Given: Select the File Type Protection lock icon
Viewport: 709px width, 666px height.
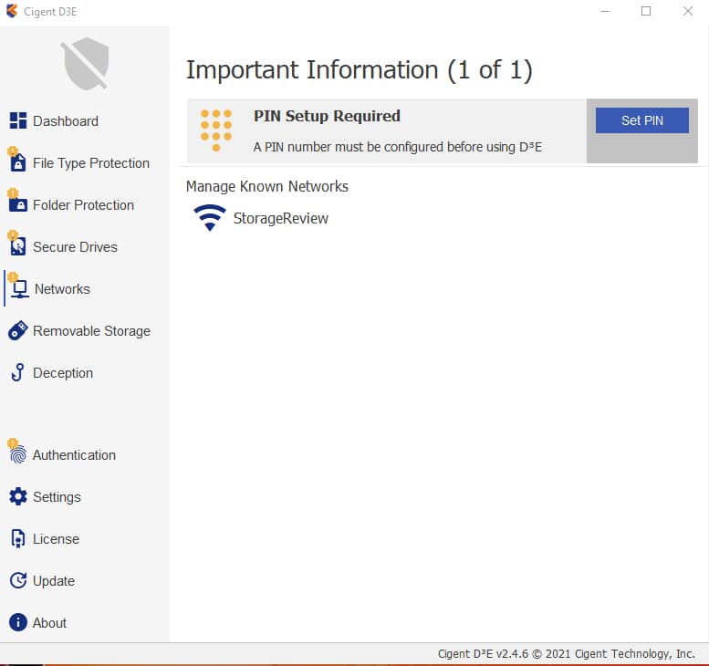Looking at the screenshot, I should pos(17,160).
